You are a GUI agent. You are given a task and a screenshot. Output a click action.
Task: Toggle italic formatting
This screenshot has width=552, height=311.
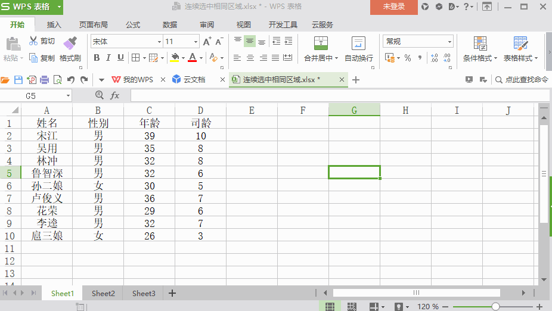108,58
